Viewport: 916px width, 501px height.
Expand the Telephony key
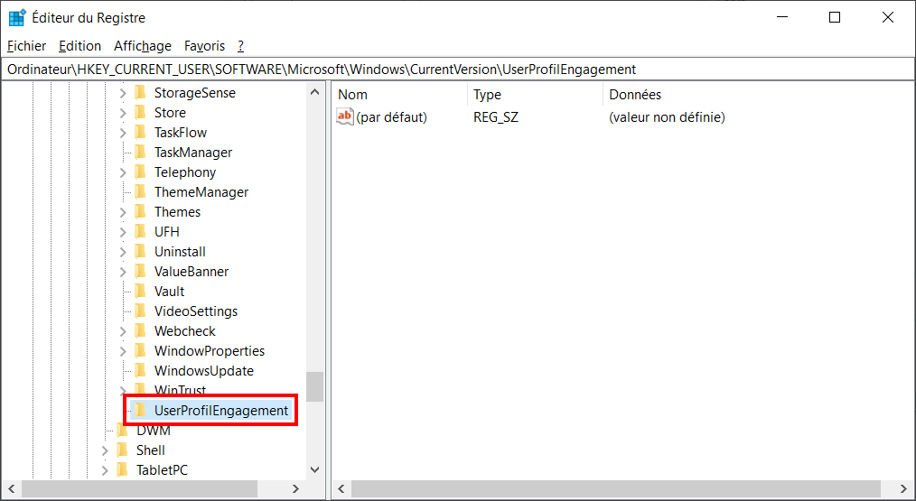tap(123, 172)
